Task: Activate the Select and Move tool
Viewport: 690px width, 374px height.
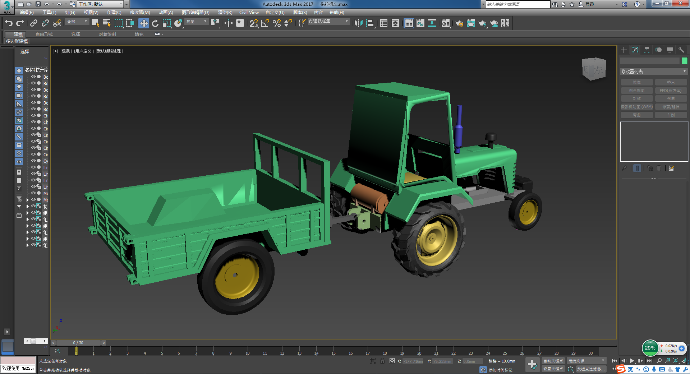Action: [x=144, y=23]
